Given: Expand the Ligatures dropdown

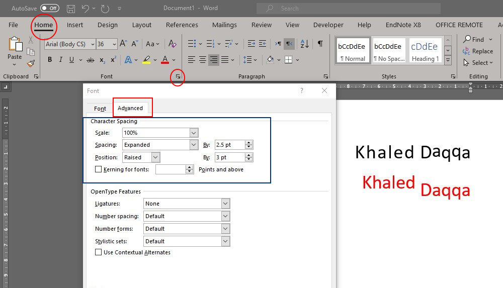Looking at the screenshot, I should coord(225,204).
